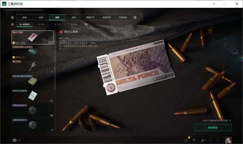Viewport: 243px width, 144px height.
Task: Select the 量子密钥 key item
Action: point(33,67)
